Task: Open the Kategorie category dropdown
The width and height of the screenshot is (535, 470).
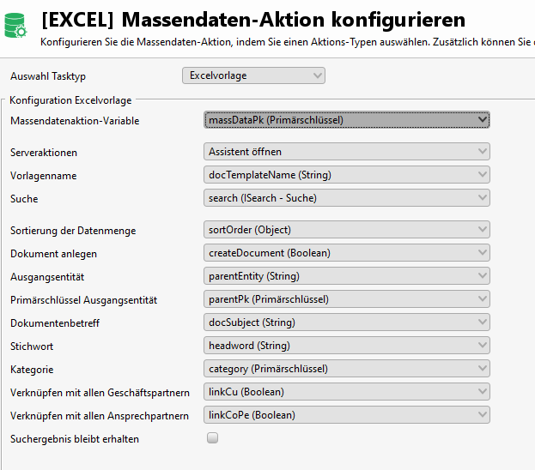Action: 347,369
